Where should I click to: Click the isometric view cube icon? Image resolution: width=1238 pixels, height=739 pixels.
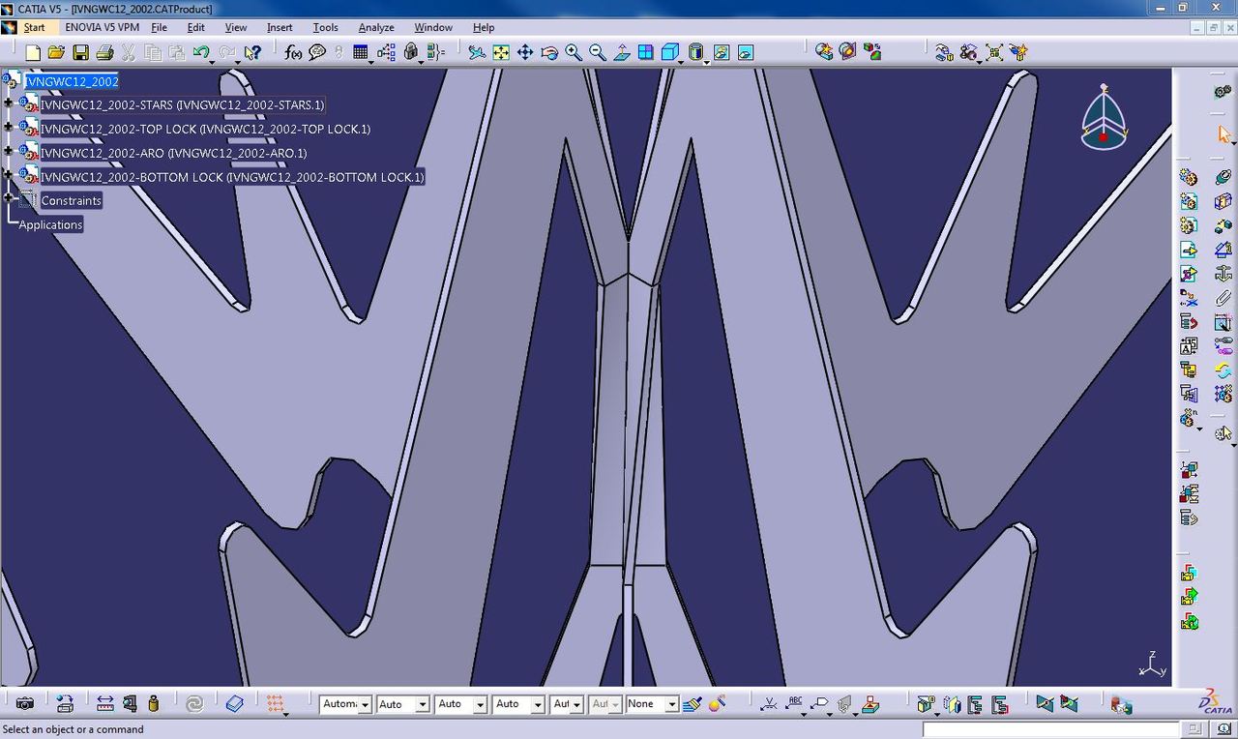(x=669, y=52)
